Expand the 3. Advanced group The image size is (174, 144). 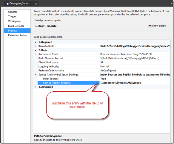point(36,87)
